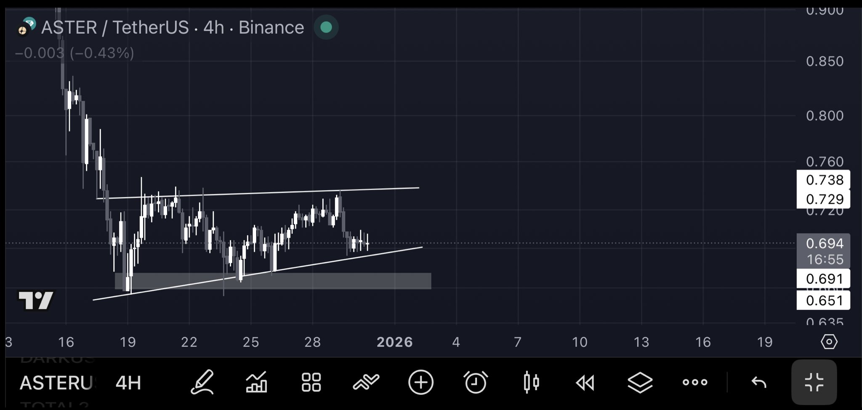This screenshot has width=862, height=410.
Task: Undo the last action with the arrow icon
Action: [759, 382]
